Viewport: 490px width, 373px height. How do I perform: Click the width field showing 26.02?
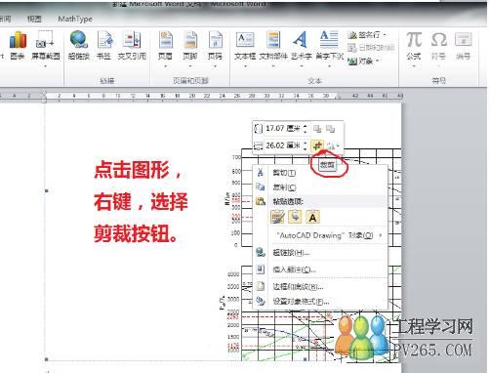[x=283, y=145]
